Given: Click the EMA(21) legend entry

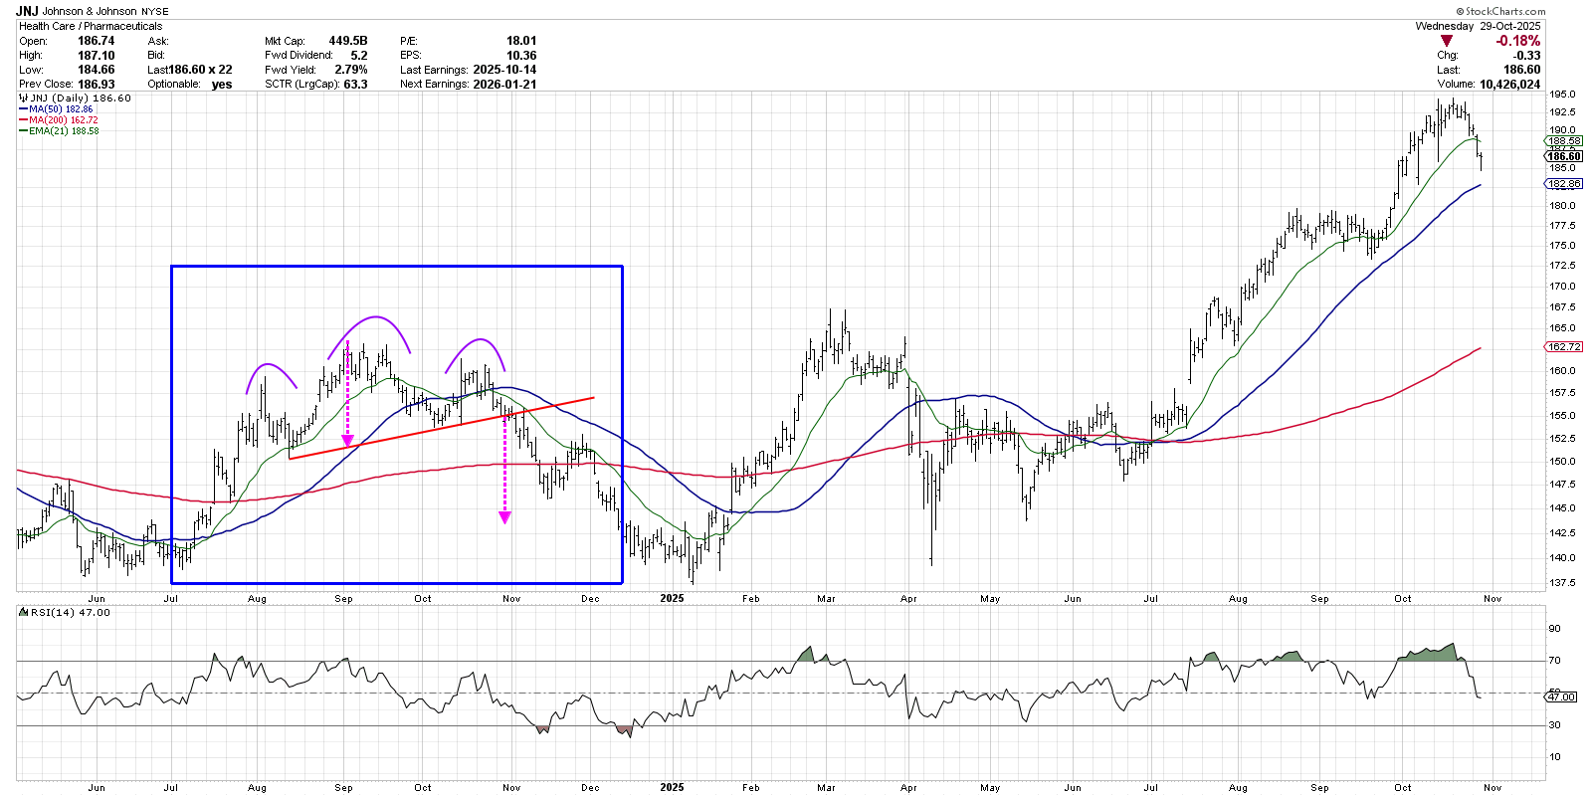Looking at the screenshot, I should pos(62,131).
